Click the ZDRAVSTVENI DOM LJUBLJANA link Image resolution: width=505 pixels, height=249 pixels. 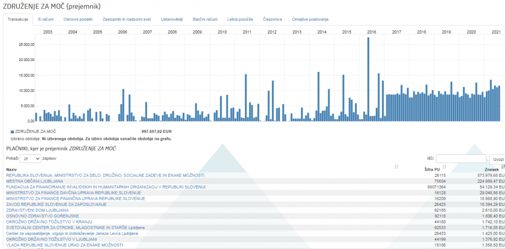click(x=37, y=210)
